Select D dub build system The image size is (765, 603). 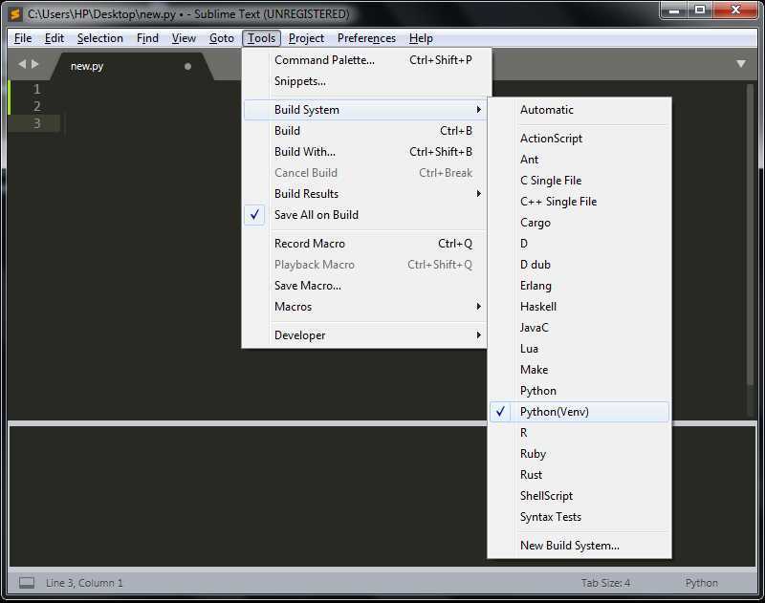tap(579, 265)
